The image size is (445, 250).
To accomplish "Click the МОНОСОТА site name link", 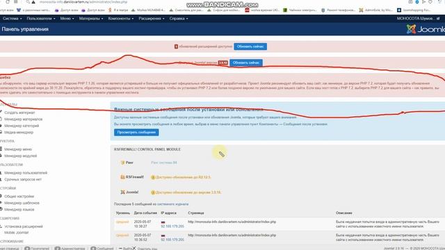I will click(418, 19).
